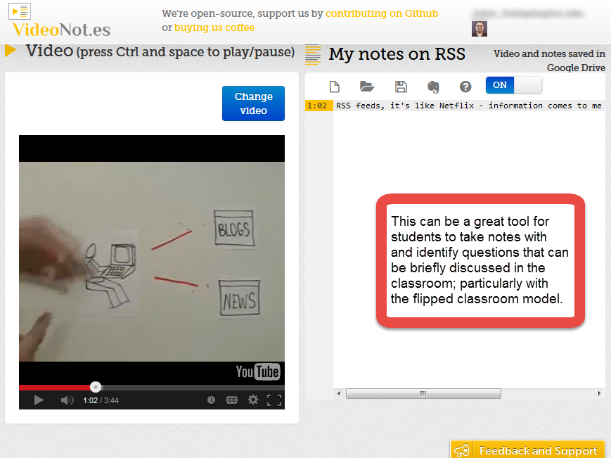Open an existing notes file
The height and width of the screenshot is (458, 611).
(x=366, y=86)
